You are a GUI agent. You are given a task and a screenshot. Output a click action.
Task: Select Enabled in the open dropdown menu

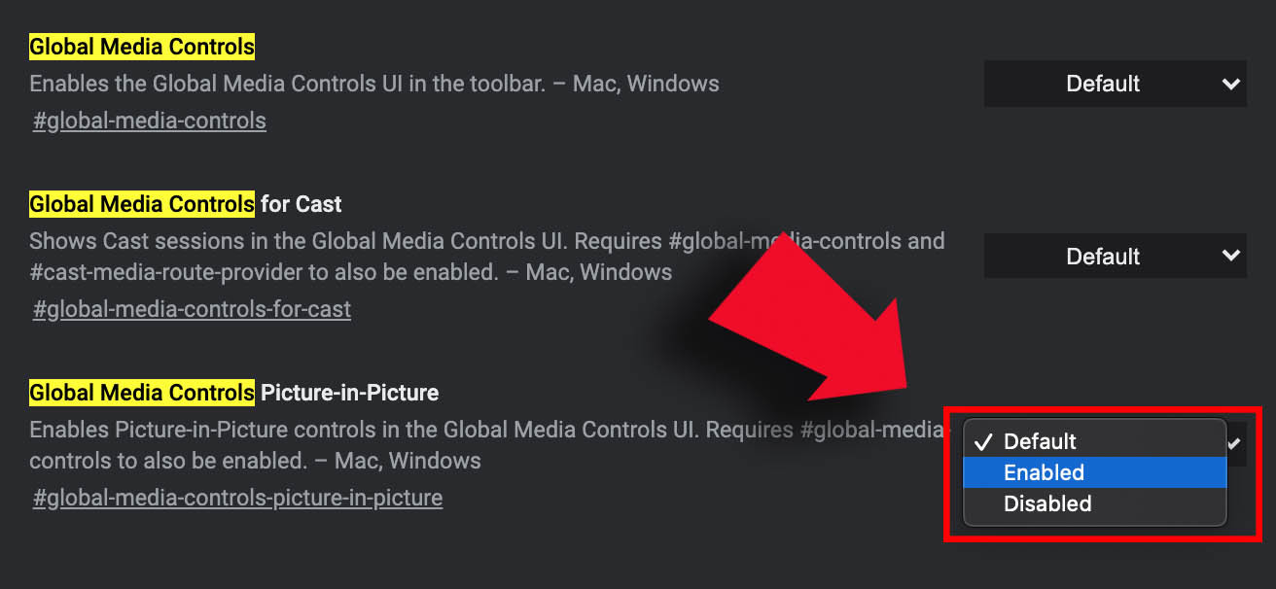click(1095, 472)
